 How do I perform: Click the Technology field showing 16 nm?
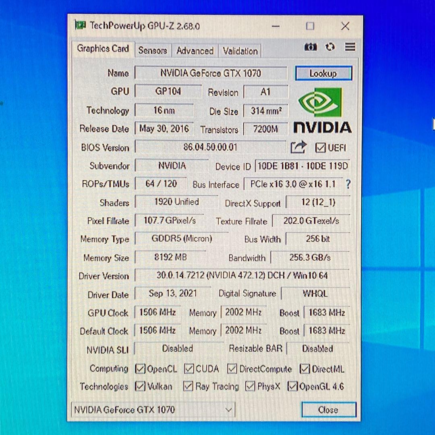[x=164, y=110]
